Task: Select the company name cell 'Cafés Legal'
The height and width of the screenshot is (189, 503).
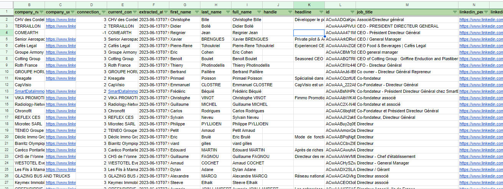Action: tap(29, 46)
